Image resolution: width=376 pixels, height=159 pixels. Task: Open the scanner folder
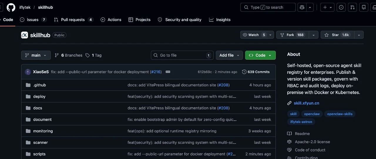pos(41,142)
